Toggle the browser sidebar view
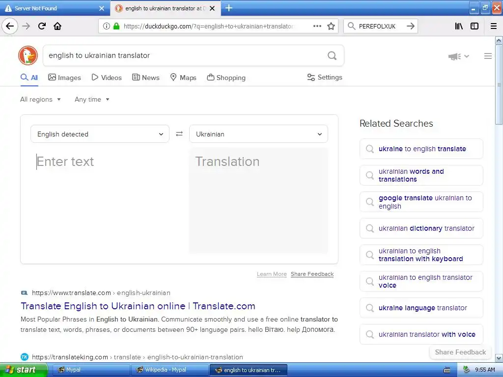 click(475, 26)
